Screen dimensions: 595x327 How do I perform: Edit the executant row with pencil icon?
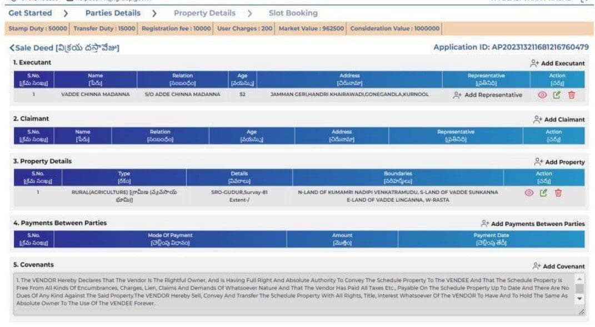[x=557, y=95]
